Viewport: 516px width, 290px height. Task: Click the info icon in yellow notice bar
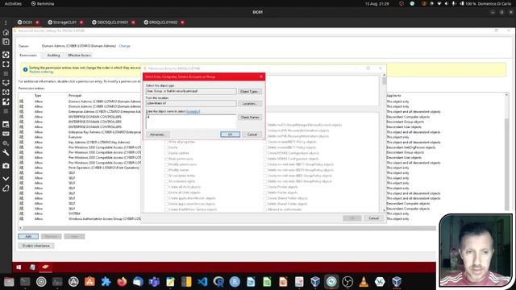pyautogui.click(x=25, y=69)
